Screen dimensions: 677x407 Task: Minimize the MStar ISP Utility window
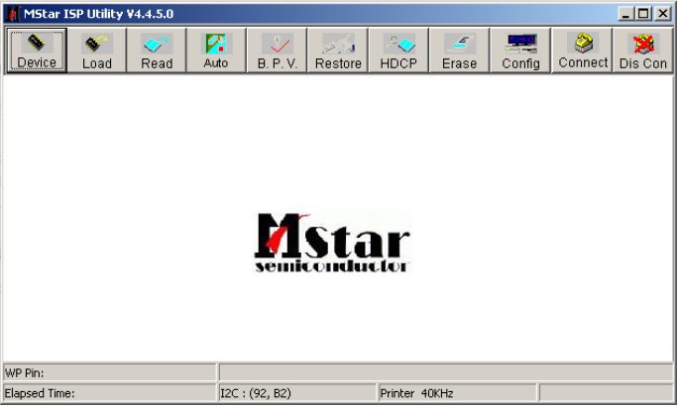(625, 14)
